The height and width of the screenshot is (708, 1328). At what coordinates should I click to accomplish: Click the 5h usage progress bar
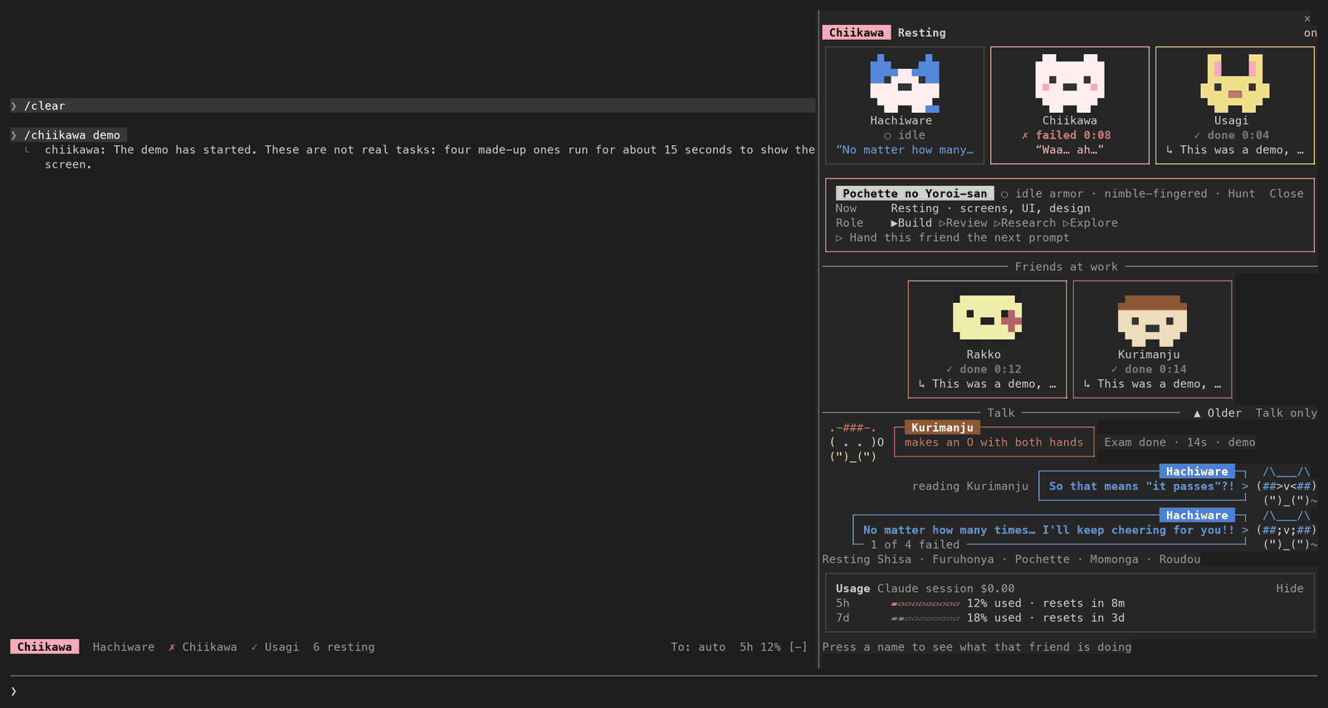point(925,604)
